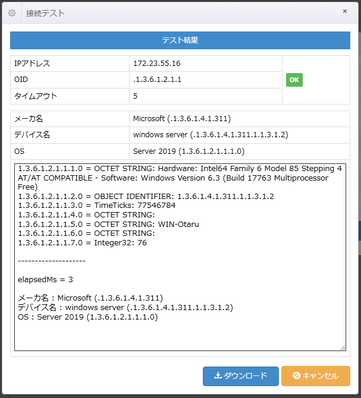Click the text area resize handle
The image size is (361, 398).
click(x=343, y=348)
